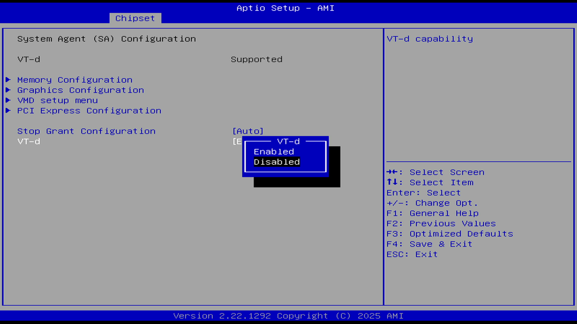Viewport: 577px width, 324px height.
Task: Click the Select Item key hint
Action: coord(430,182)
